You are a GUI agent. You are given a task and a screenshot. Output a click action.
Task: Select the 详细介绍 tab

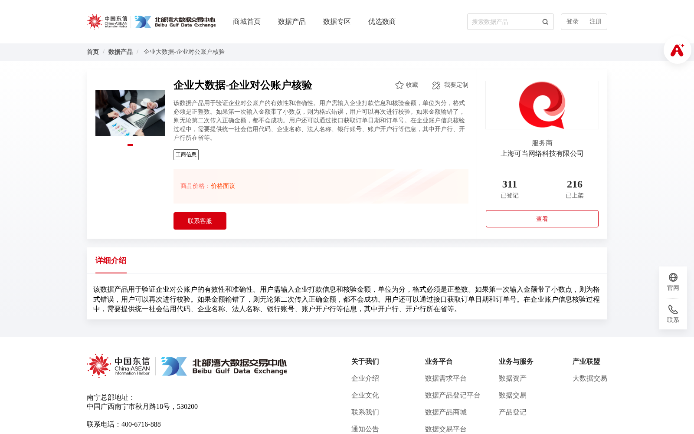point(111,260)
